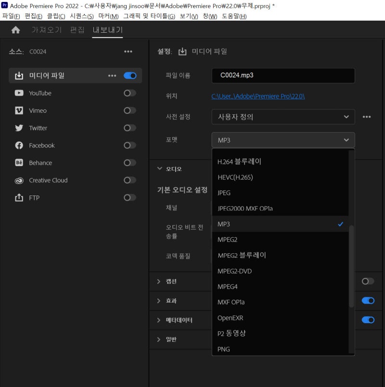Click the 파일 이름 field with C0024.mp3
385x387 pixels.
pyautogui.click(x=283, y=75)
